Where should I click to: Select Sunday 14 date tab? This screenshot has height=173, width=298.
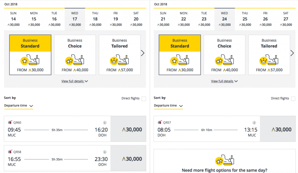13,19
